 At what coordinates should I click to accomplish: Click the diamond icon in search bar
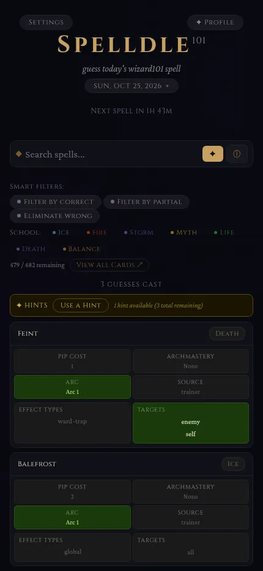[19, 154]
